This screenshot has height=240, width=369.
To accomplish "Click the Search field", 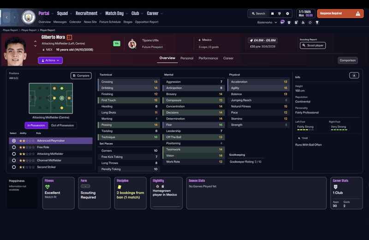I will pyautogui.click(x=258, y=14).
